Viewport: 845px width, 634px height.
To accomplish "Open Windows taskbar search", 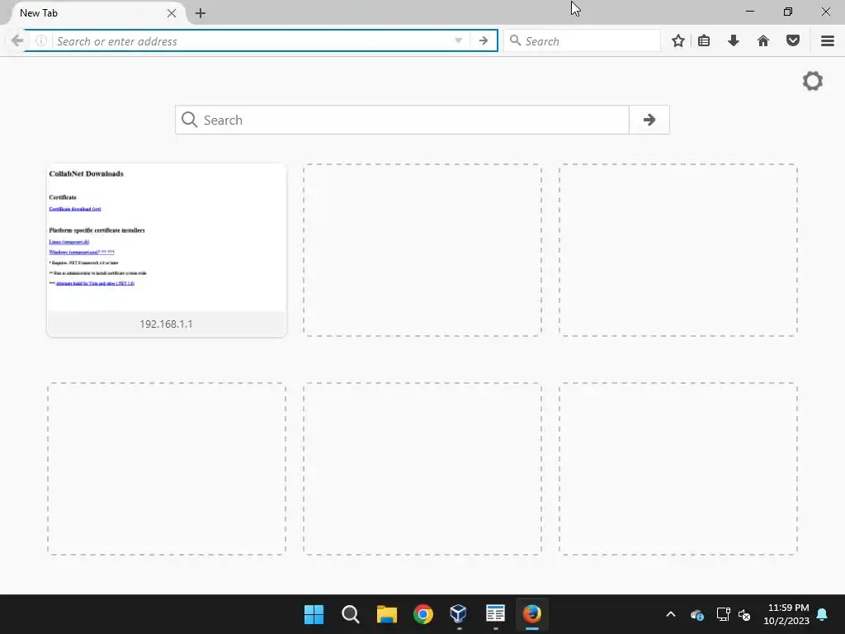I will pyautogui.click(x=350, y=614).
